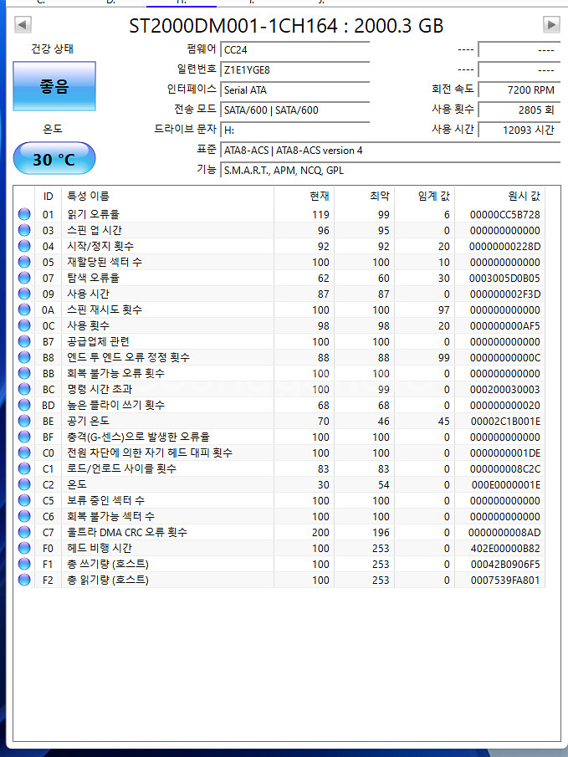The height and width of the screenshot is (757, 568).
Task: Click the 30 °C temperature indicator
Action: [x=54, y=158]
